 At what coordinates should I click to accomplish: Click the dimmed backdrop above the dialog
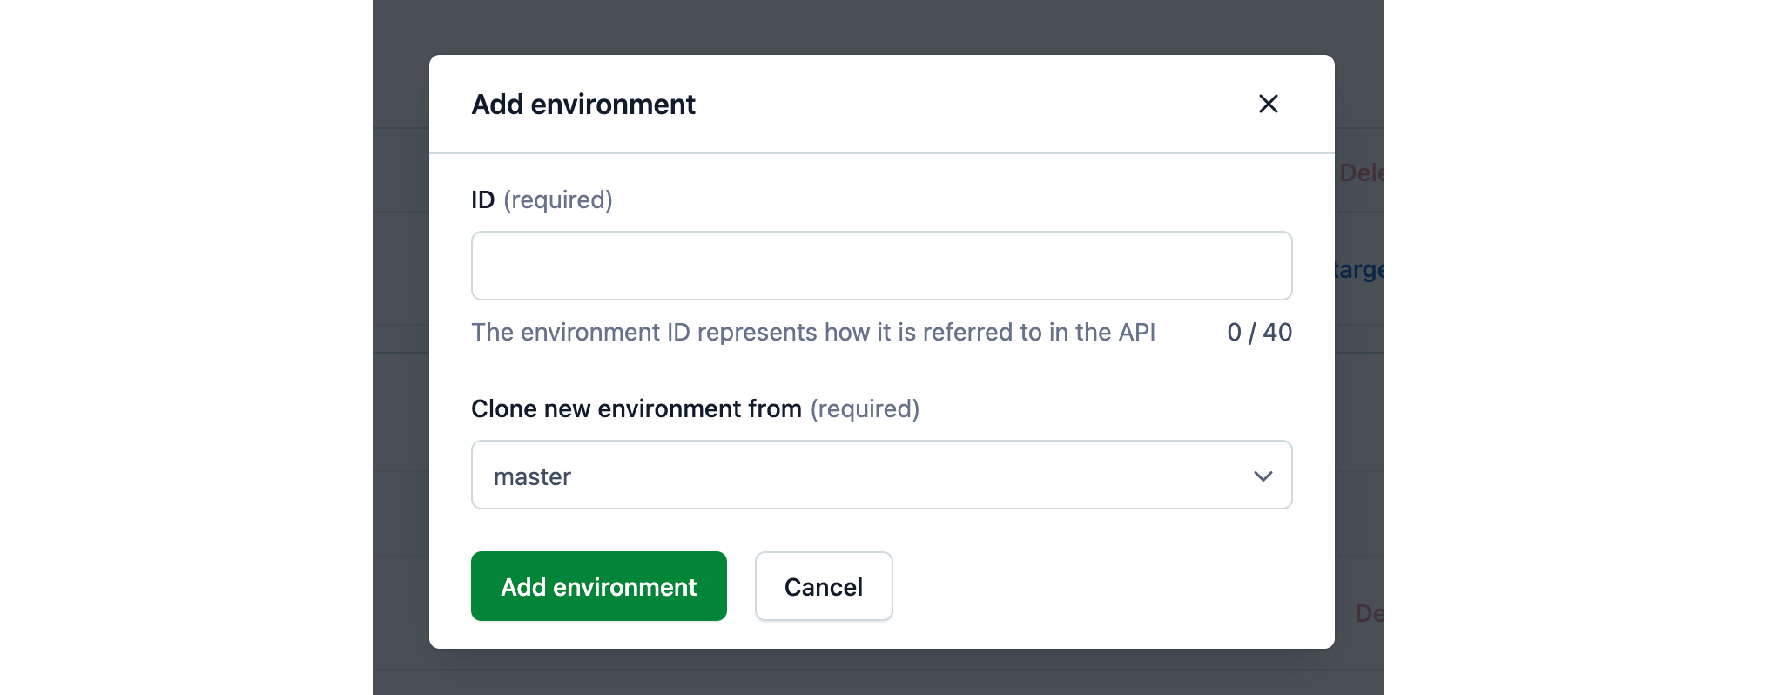click(x=879, y=26)
